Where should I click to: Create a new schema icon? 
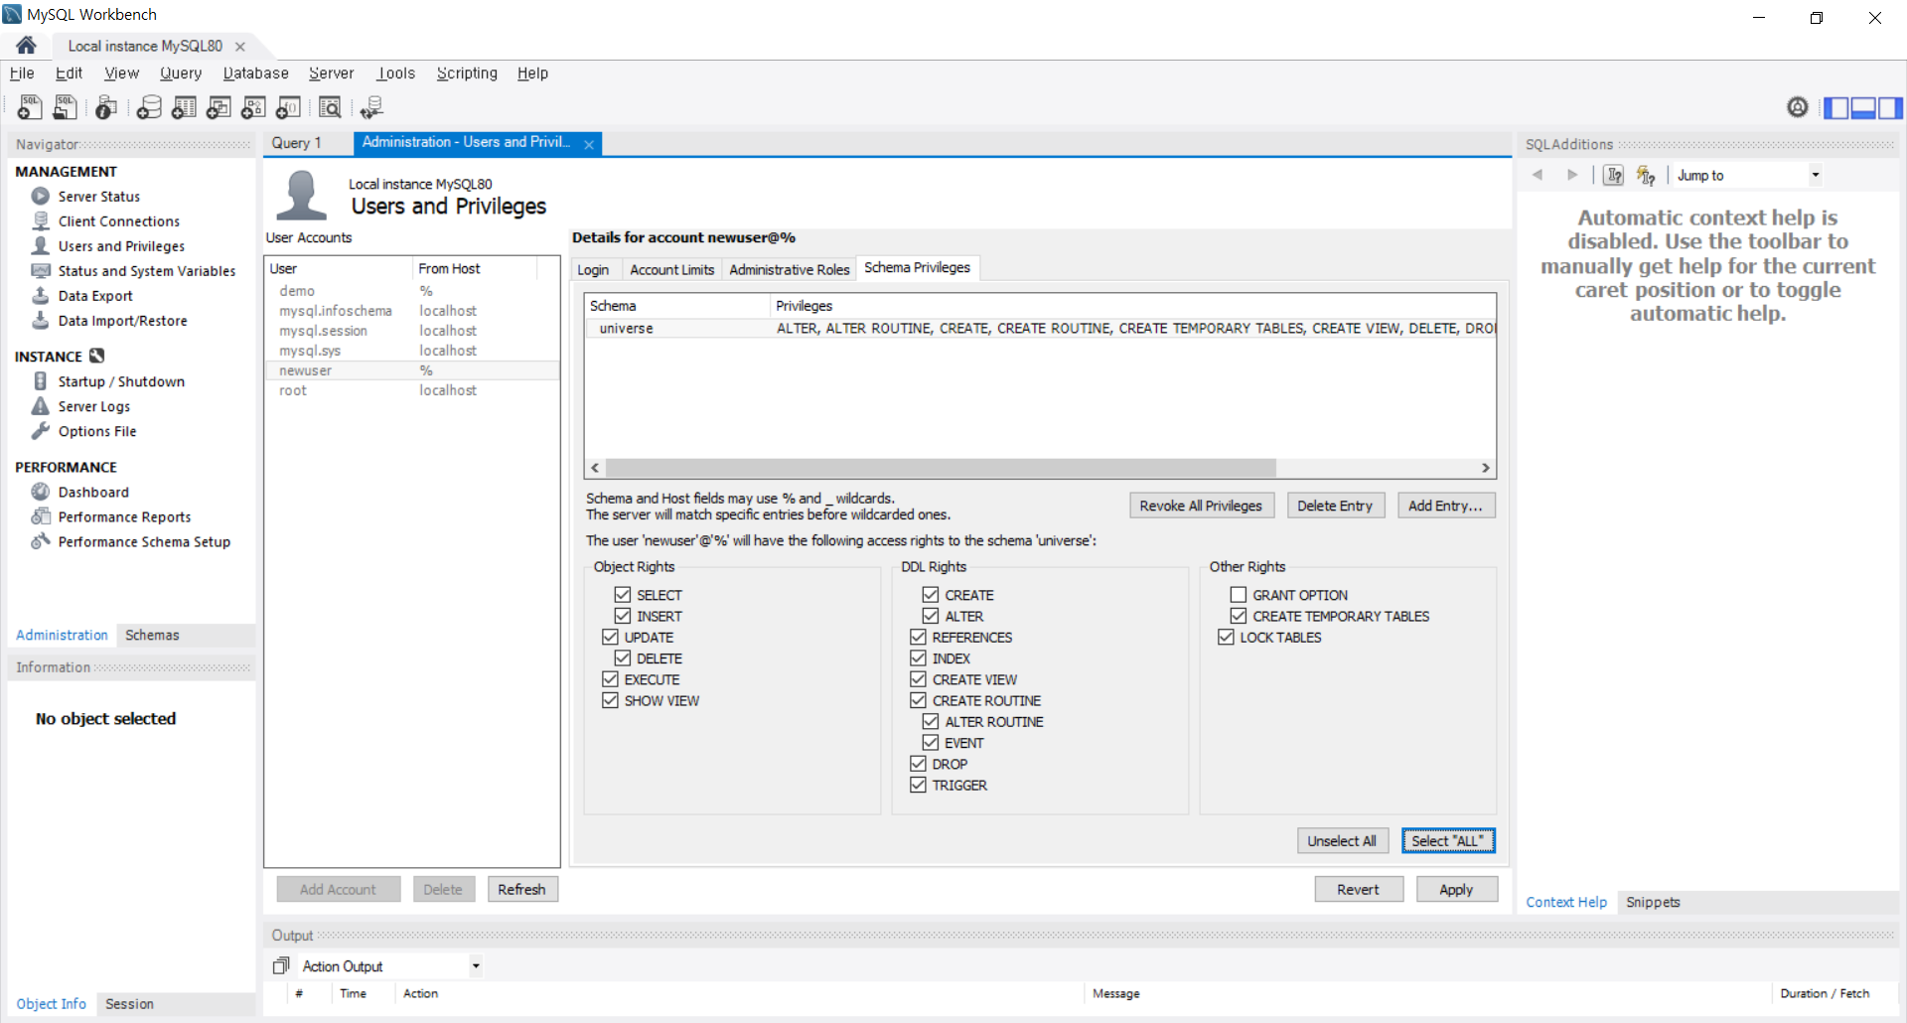pyautogui.click(x=149, y=107)
